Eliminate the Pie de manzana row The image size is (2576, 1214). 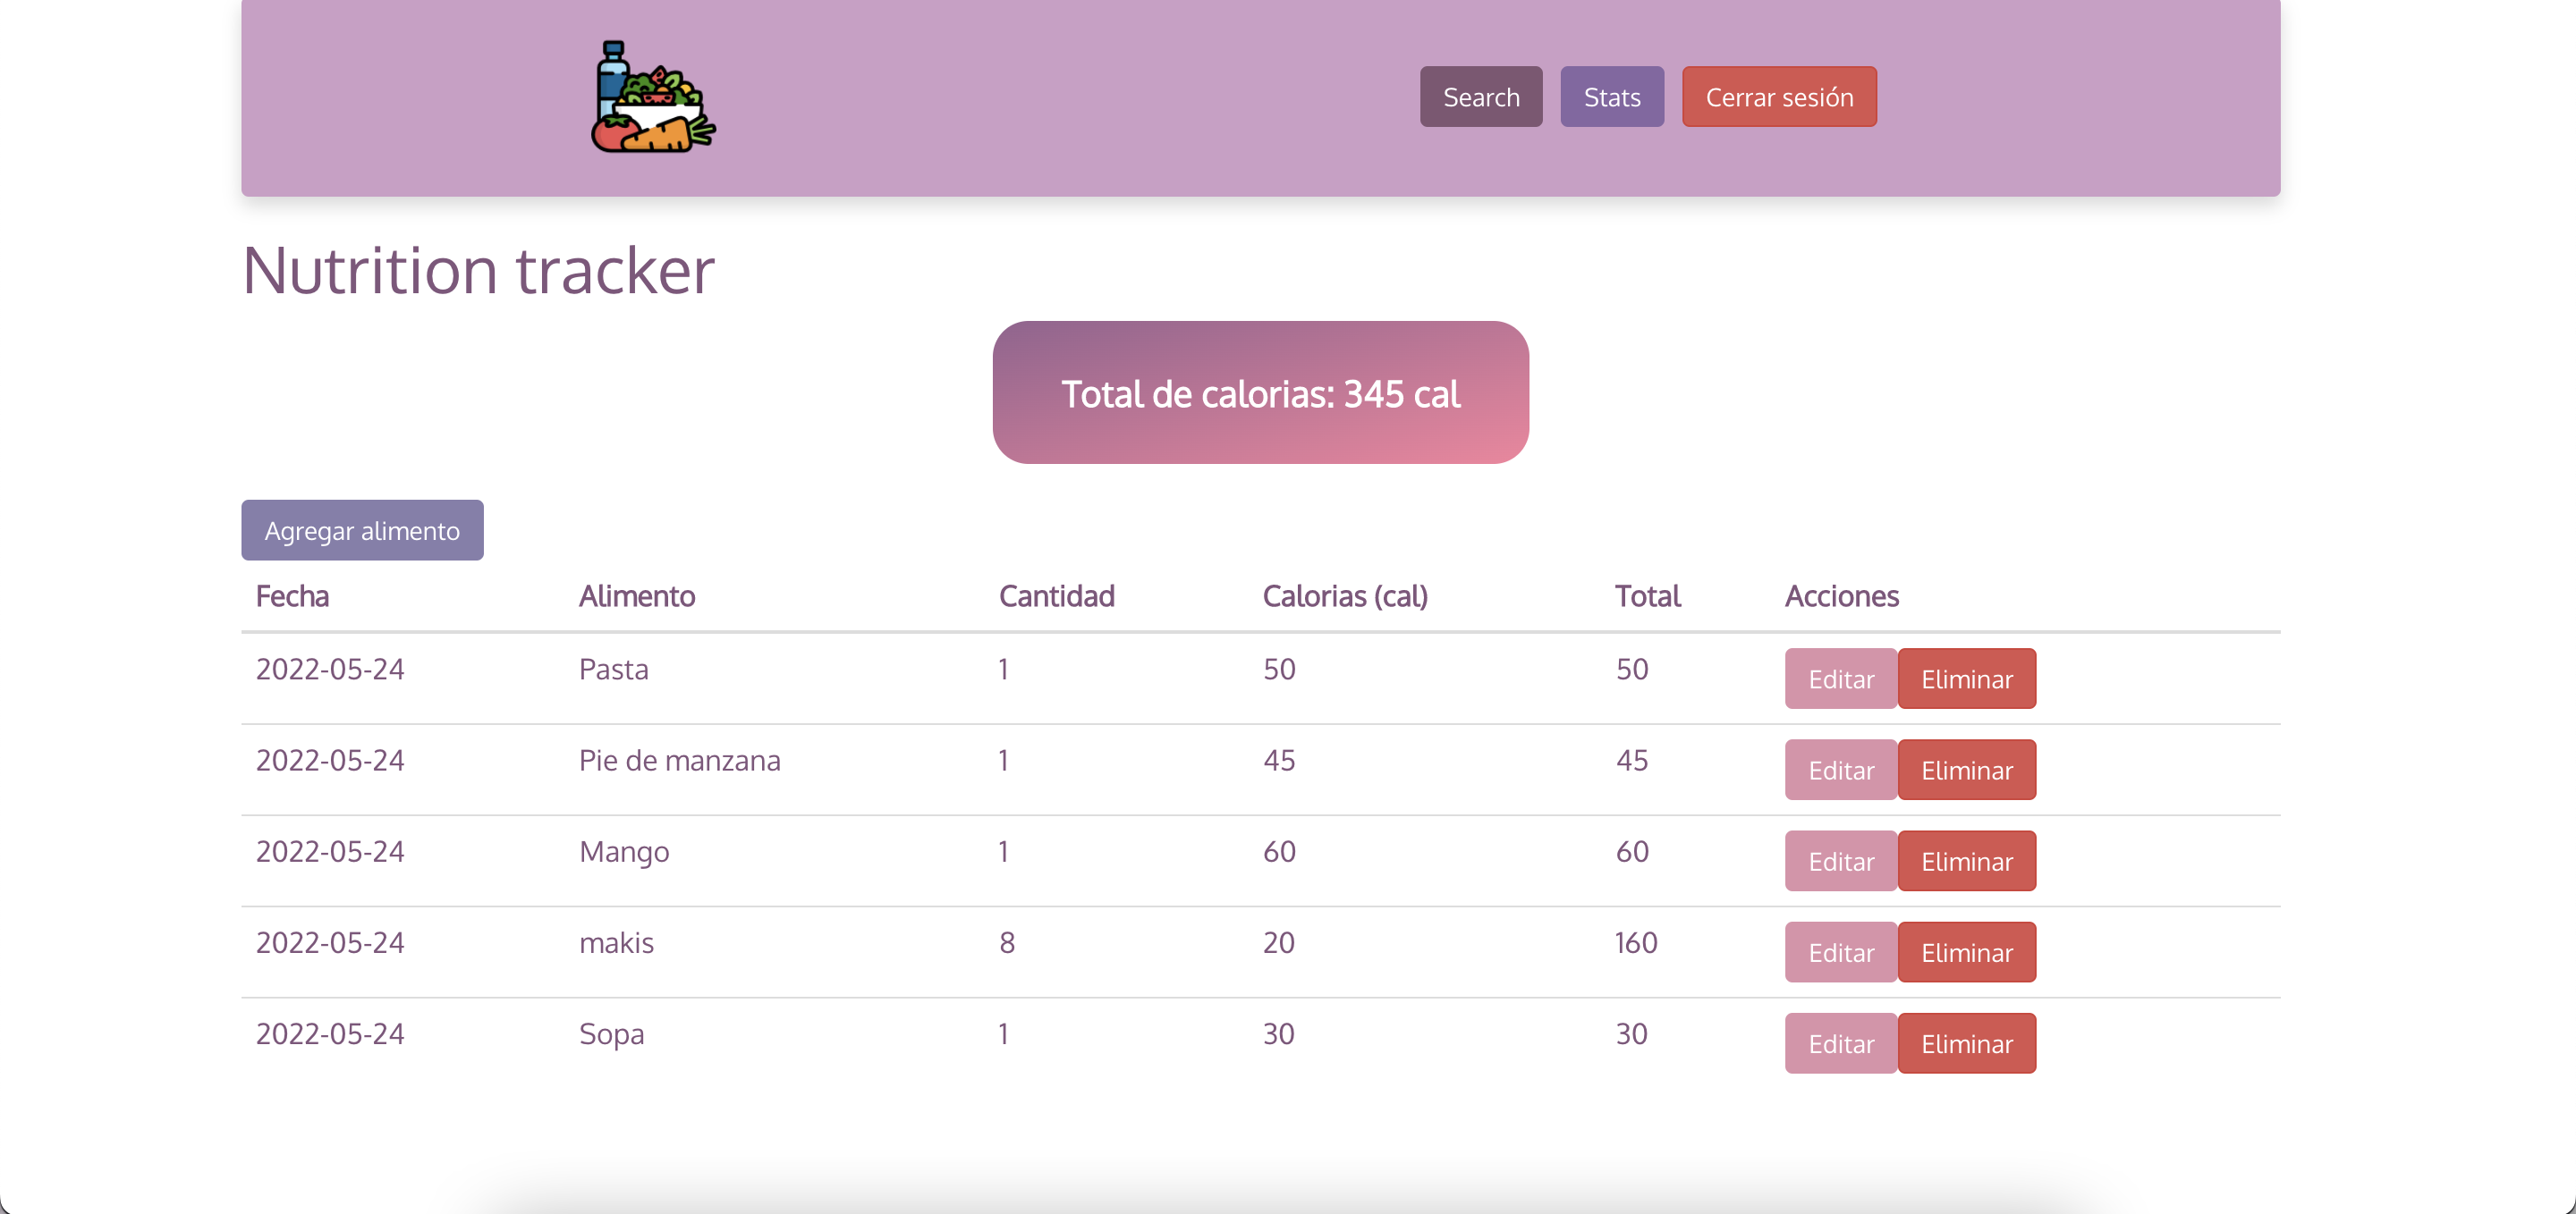[1967, 771]
